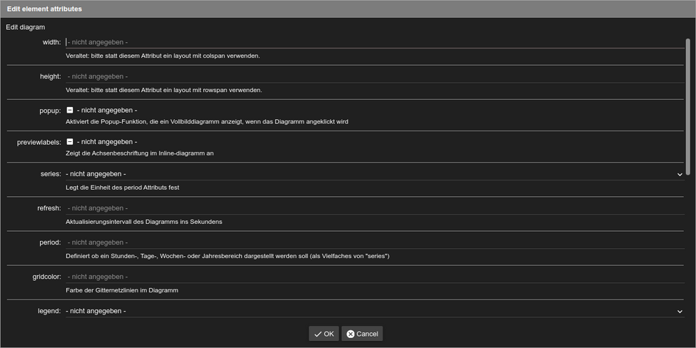This screenshot has width=696, height=348.
Task: Click the "Edit element attributes" title bar
Action: (348, 9)
